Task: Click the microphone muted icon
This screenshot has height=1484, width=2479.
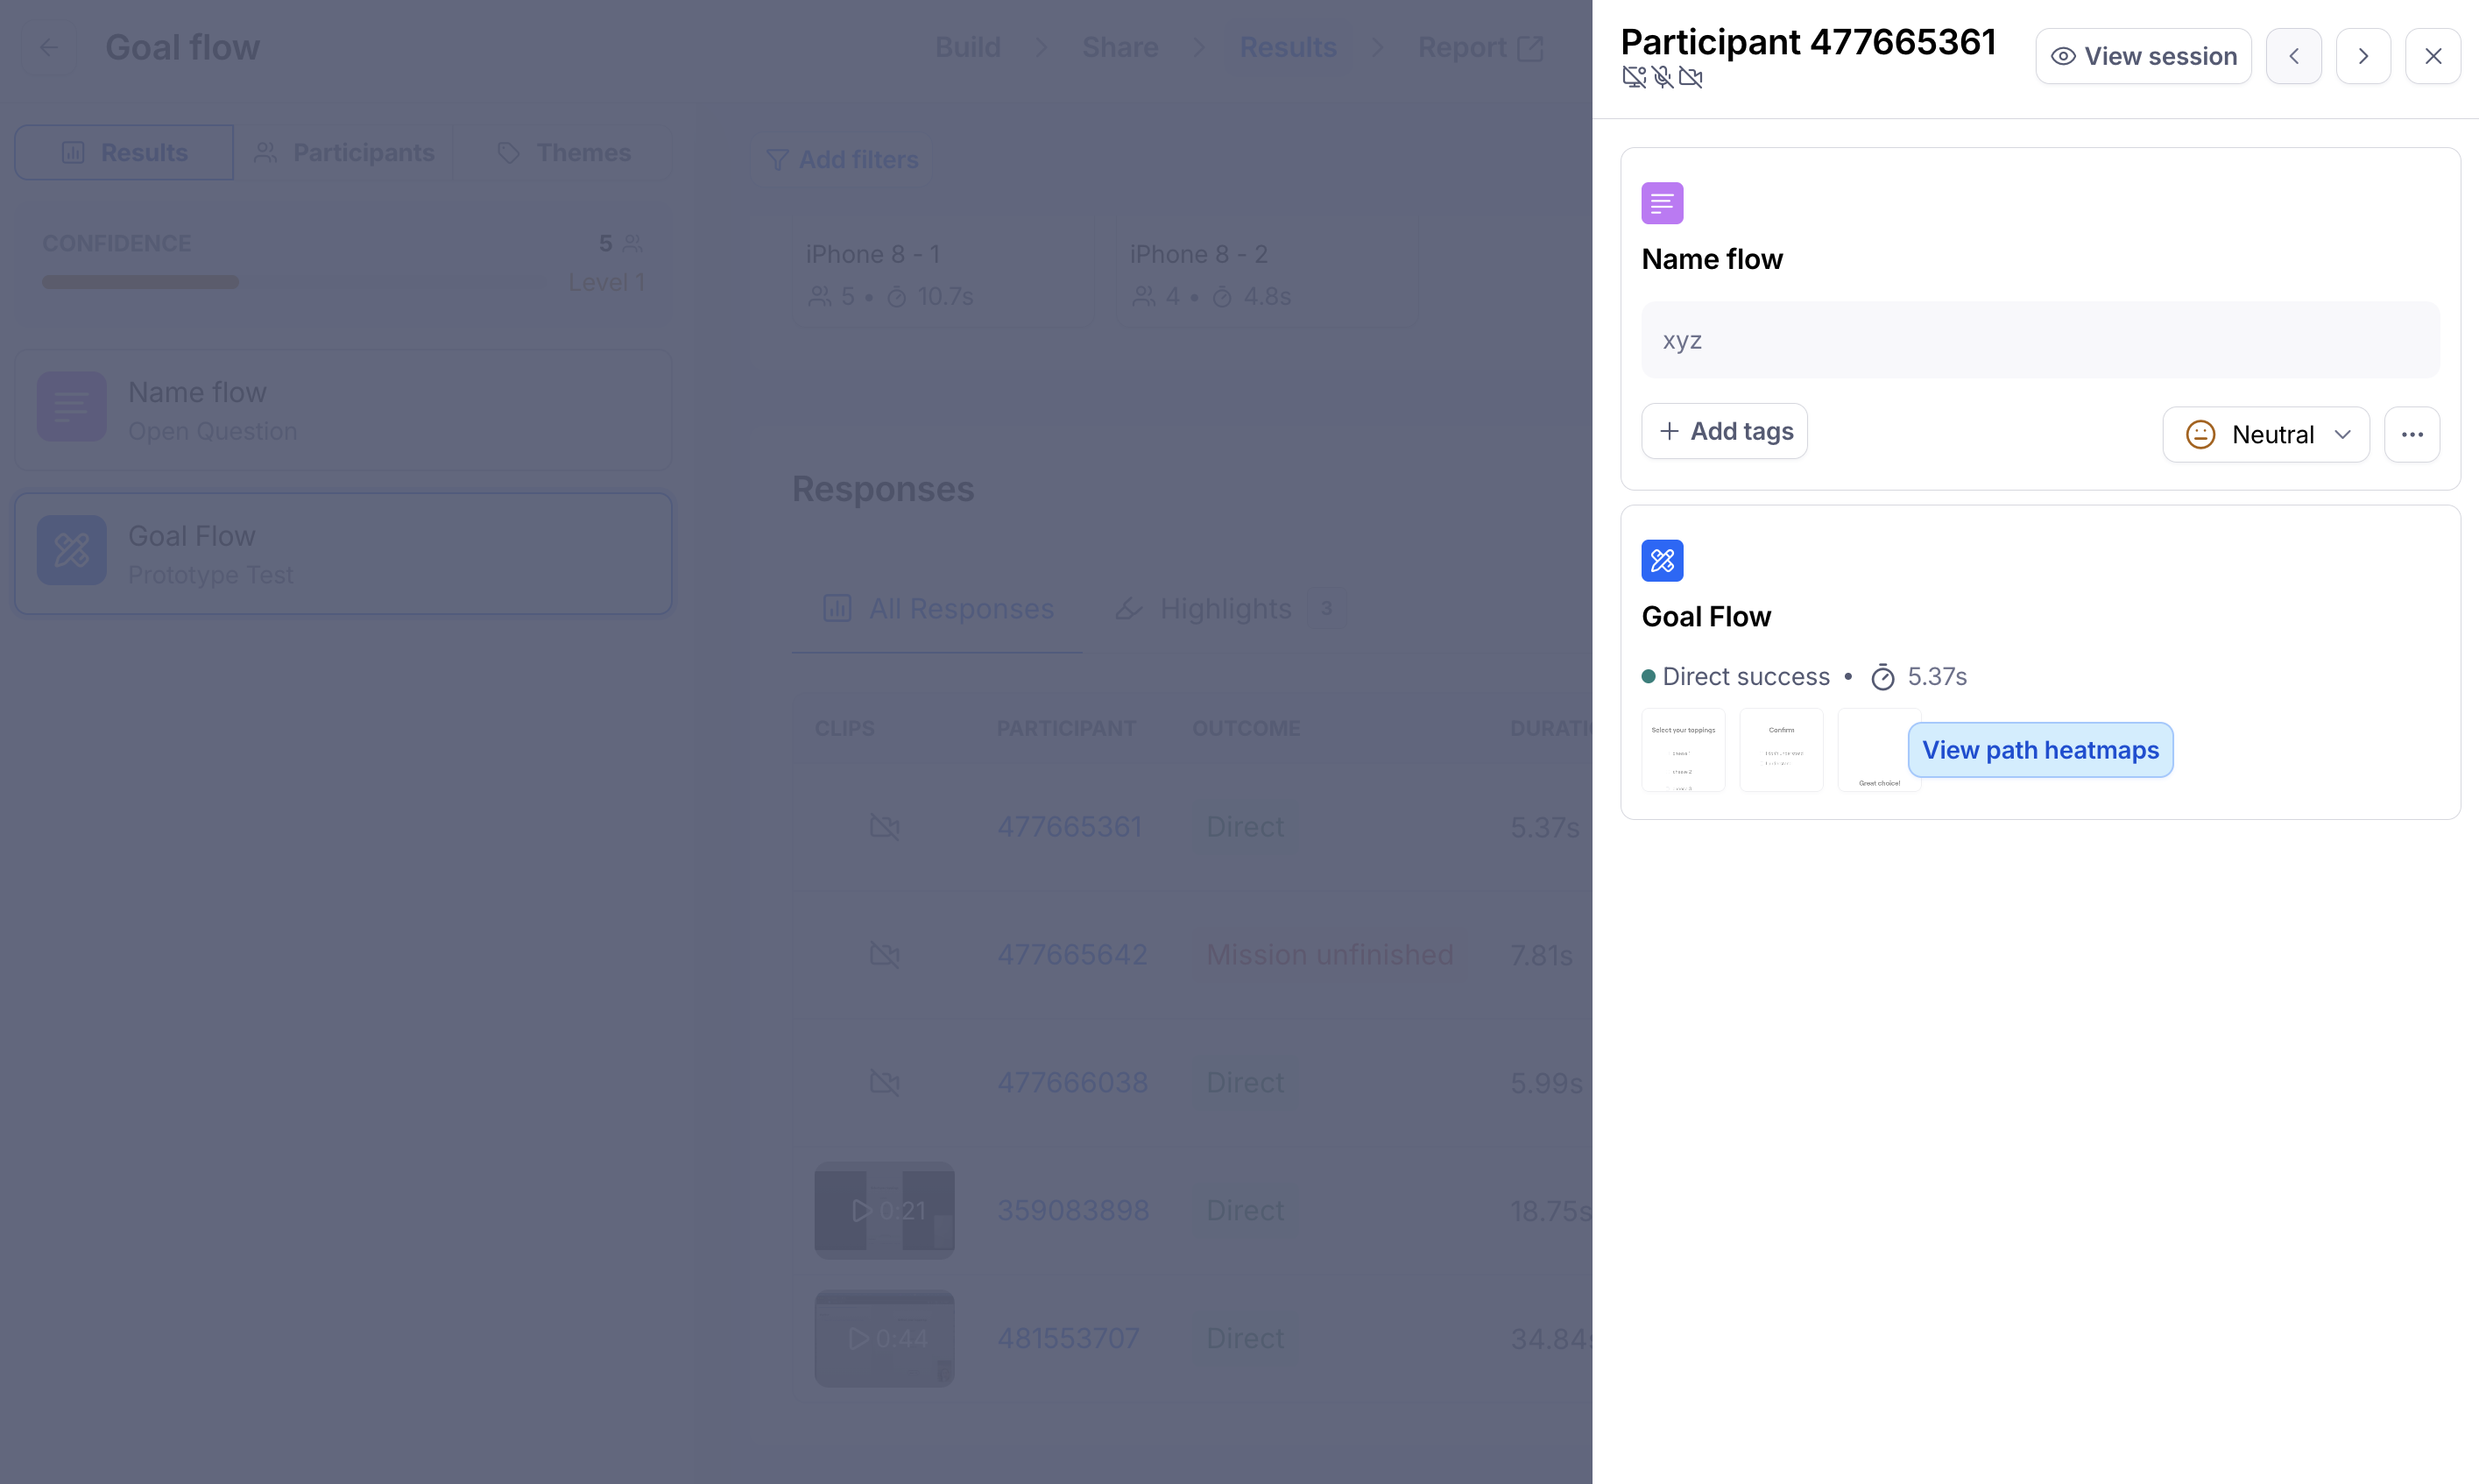Action: click(x=1663, y=77)
